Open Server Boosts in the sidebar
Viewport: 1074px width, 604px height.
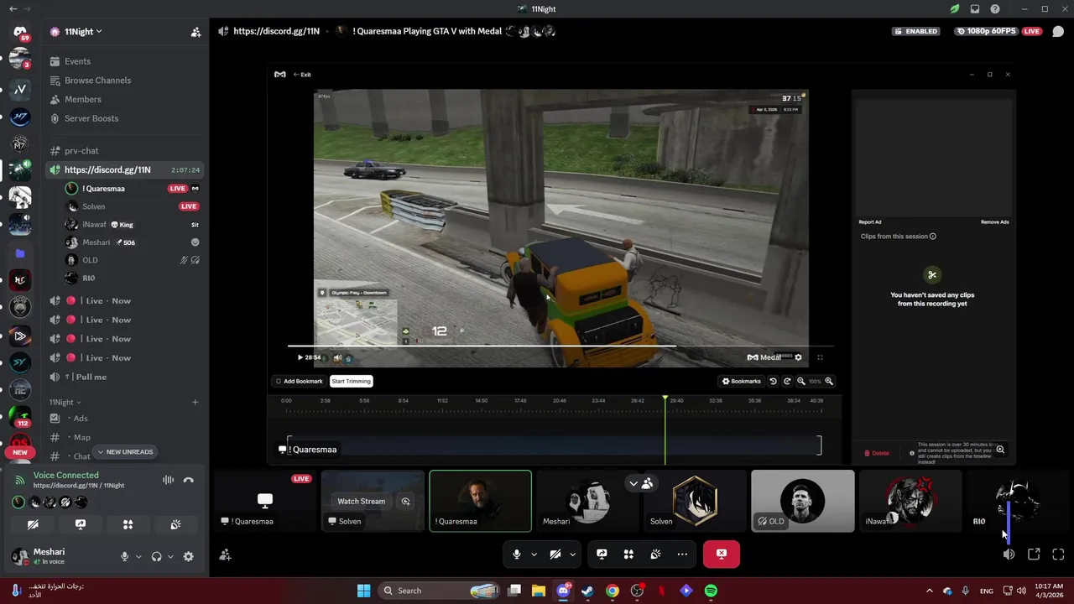point(126,118)
